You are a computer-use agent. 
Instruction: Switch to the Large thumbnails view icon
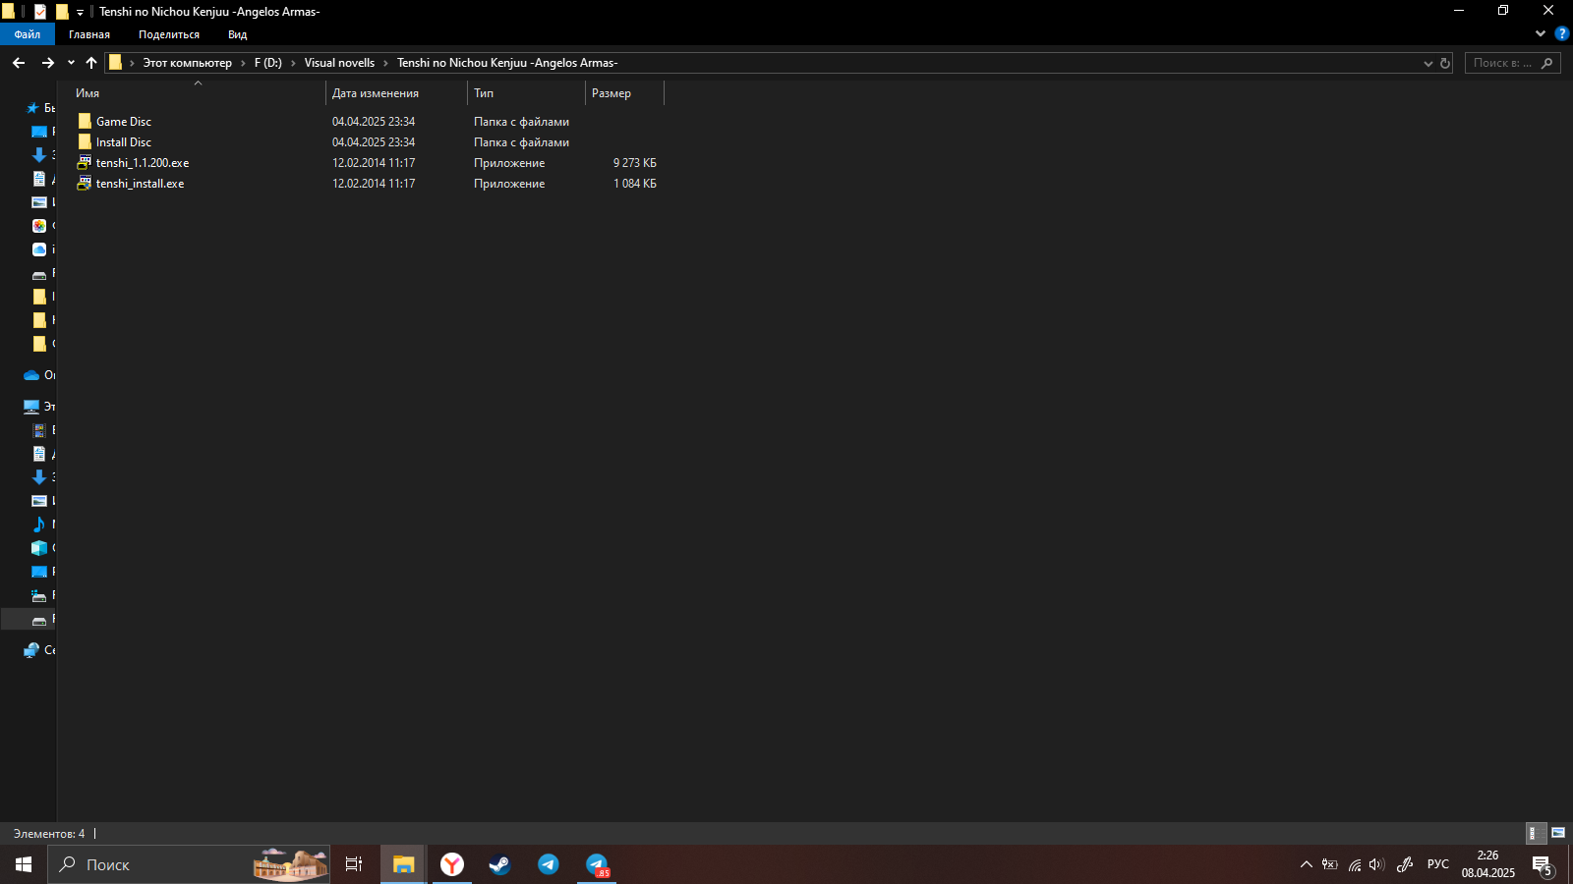[1558, 833]
